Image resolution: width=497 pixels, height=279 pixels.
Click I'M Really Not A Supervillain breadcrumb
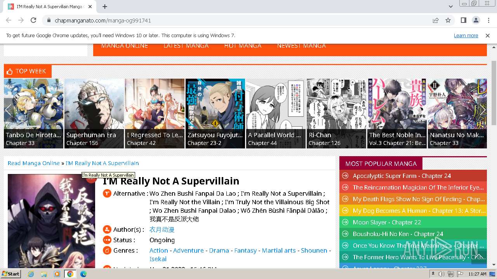pos(102,163)
